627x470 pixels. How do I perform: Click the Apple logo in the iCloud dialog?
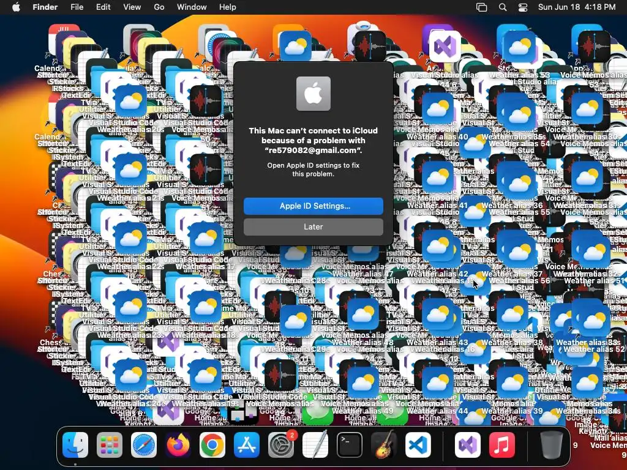click(313, 94)
